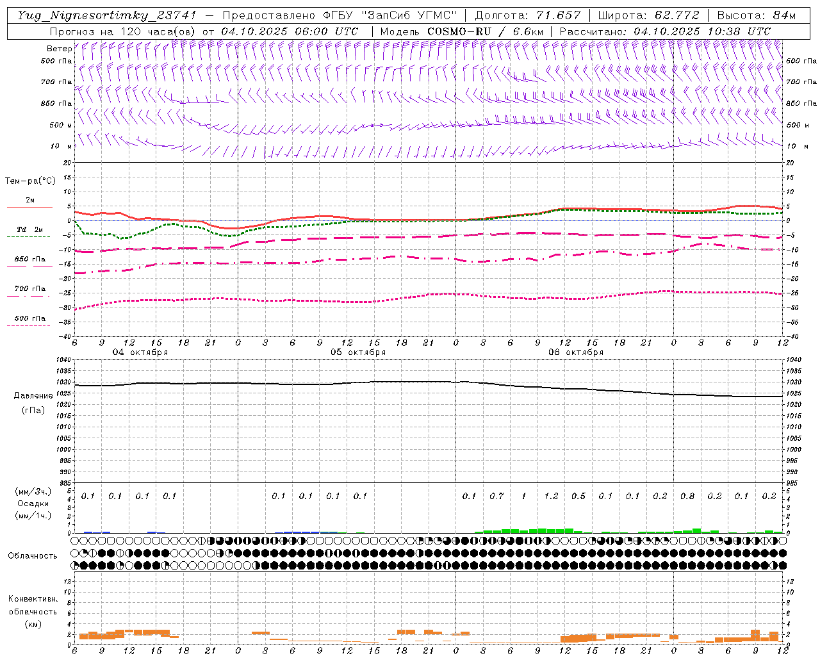Click the Высота: 84м value
The image size is (820, 656).
pos(757,15)
